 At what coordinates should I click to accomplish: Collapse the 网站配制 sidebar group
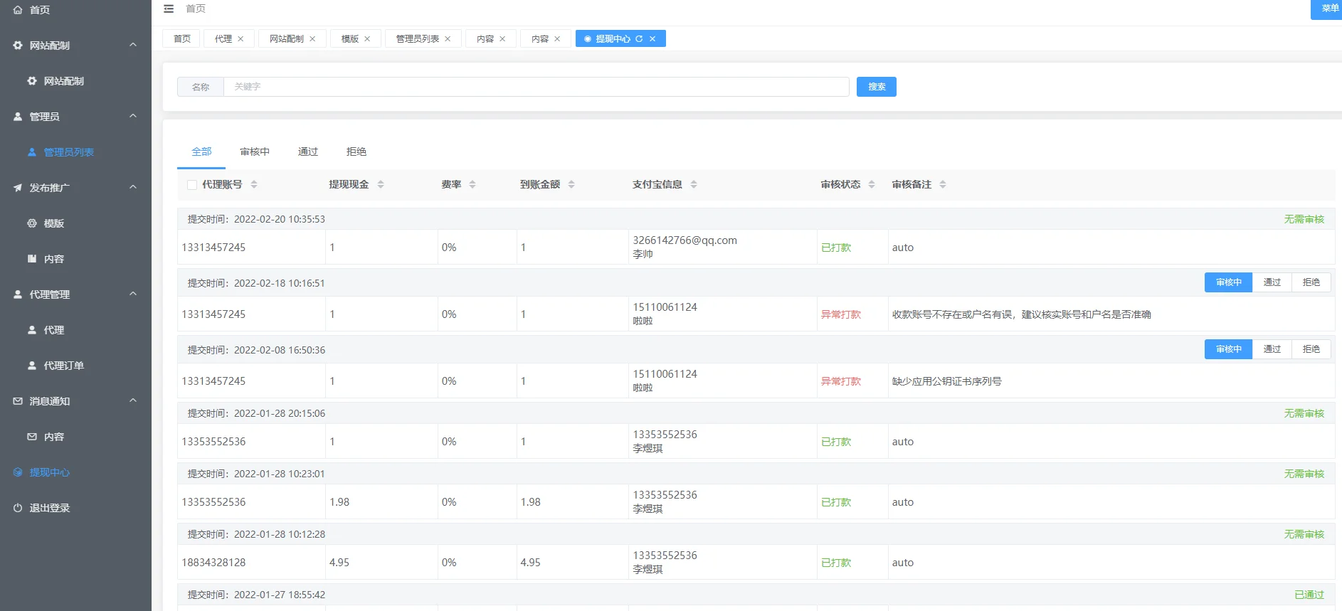[x=133, y=45]
